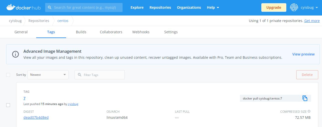Image resolution: width=322 pixels, height=127 pixels.
Task: Open Repositories in the top navigation
Action: [x=160, y=7]
